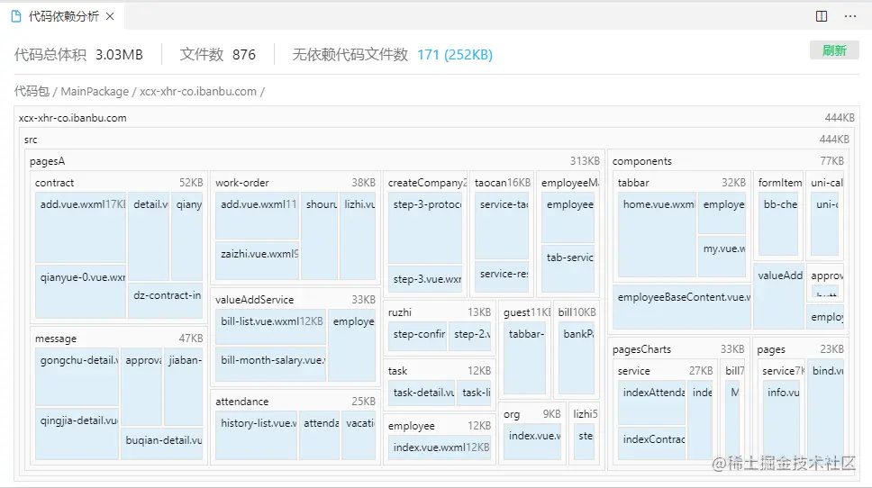The width and height of the screenshot is (872, 488).
Task: Open the components folder block
Action: click(728, 160)
